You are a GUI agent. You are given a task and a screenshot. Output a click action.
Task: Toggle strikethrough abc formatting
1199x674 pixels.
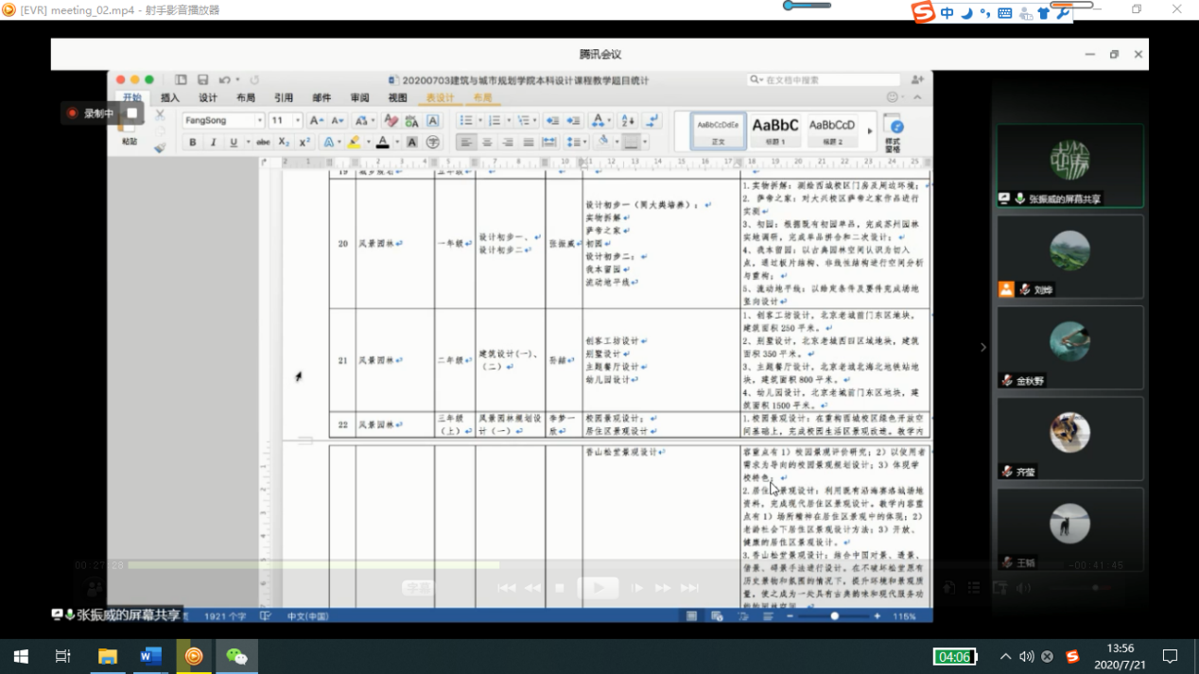pyautogui.click(x=263, y=143)
